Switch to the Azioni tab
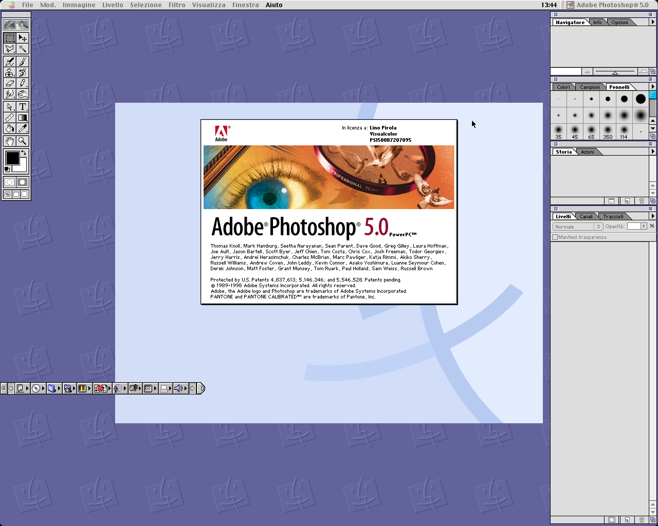658x526 pixels. point(588,152)
